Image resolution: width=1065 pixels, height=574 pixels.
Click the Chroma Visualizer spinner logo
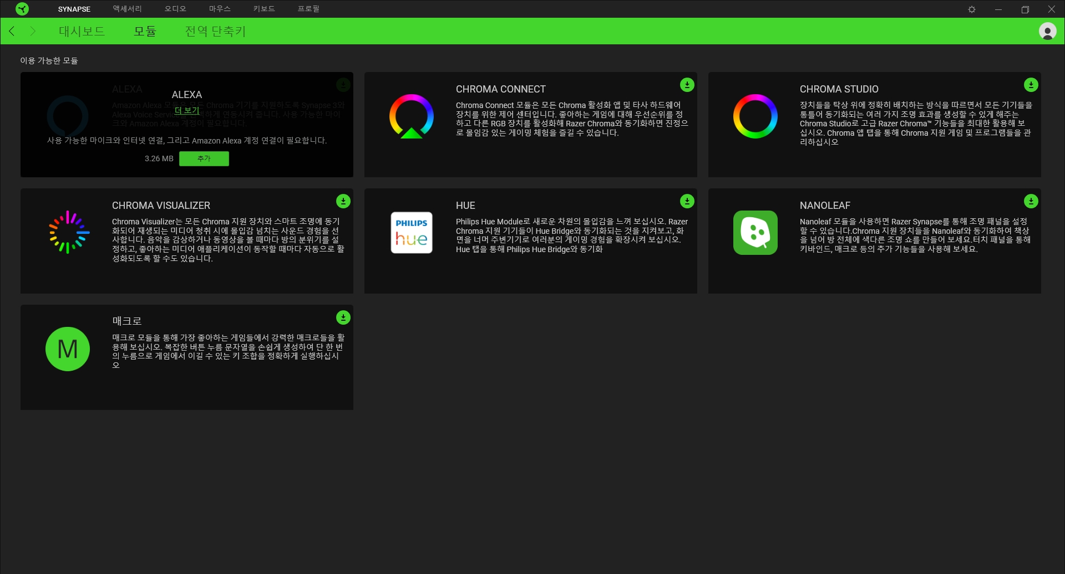point(68,232)
